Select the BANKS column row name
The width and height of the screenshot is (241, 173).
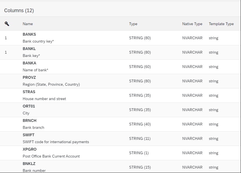[29, 35]
